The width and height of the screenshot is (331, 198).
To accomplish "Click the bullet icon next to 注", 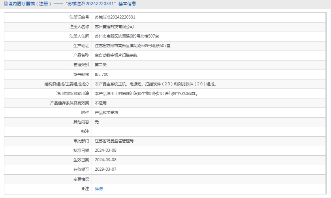I will 83,189.
